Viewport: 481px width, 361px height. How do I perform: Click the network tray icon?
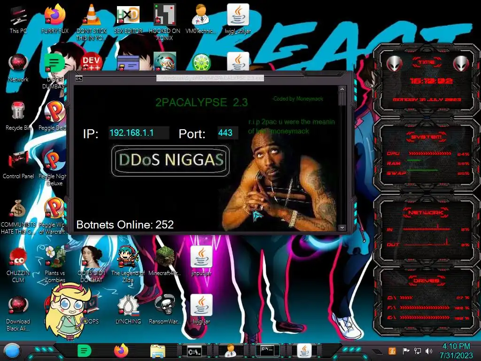(418, 351)
